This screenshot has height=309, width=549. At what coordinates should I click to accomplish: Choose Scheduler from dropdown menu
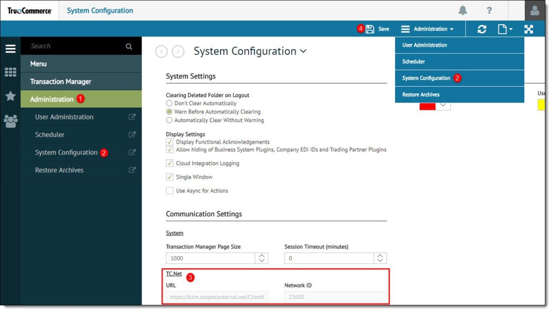click(459, 62)
